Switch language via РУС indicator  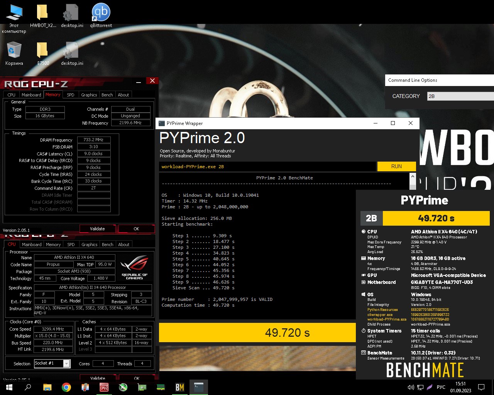click(x=441, y=387)
